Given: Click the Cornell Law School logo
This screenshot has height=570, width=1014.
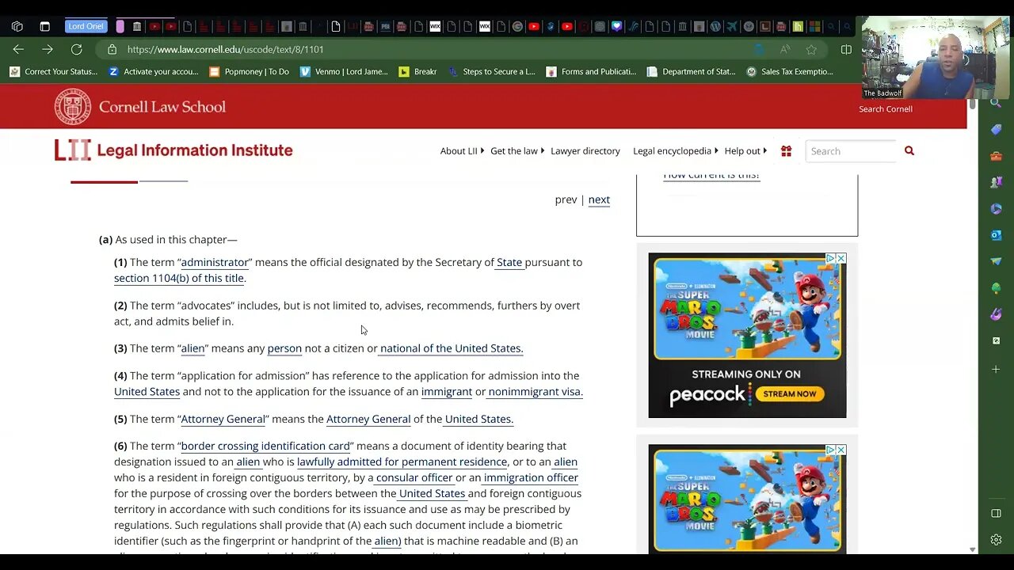Looking at the screenshot, I should click(140, 106).
